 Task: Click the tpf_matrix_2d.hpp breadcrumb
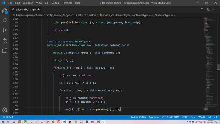58,15
